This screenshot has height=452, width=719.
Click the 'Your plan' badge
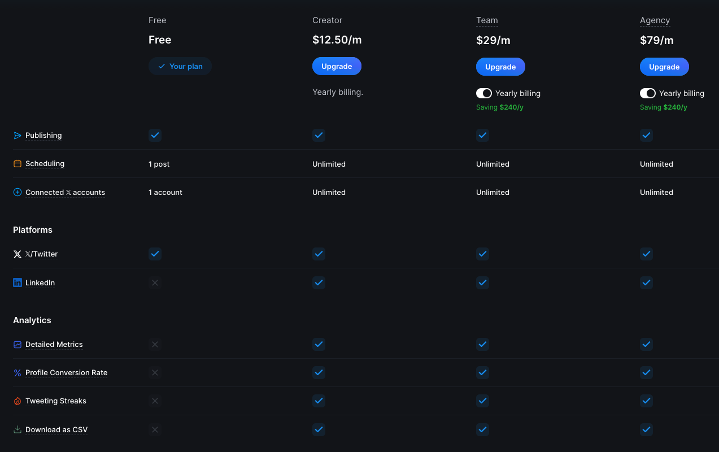(180, 66)
